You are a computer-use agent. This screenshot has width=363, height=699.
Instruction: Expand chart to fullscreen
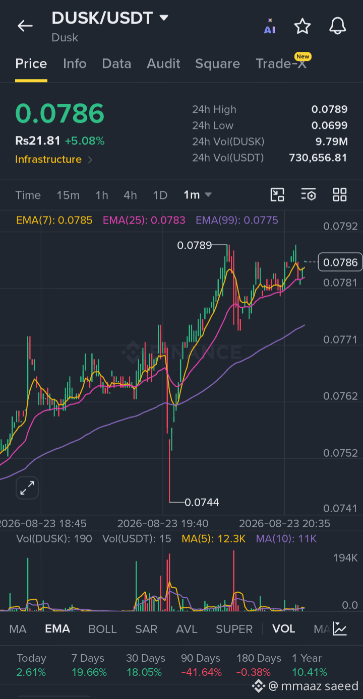(x=27, y=487)
